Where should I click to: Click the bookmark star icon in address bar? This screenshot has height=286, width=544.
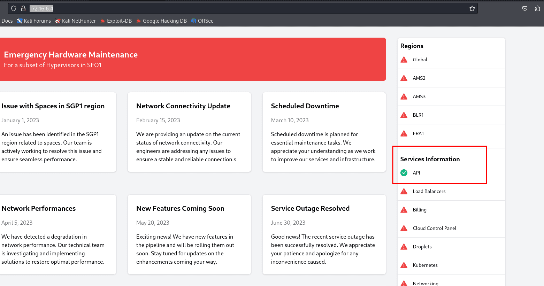pos(472,8)
